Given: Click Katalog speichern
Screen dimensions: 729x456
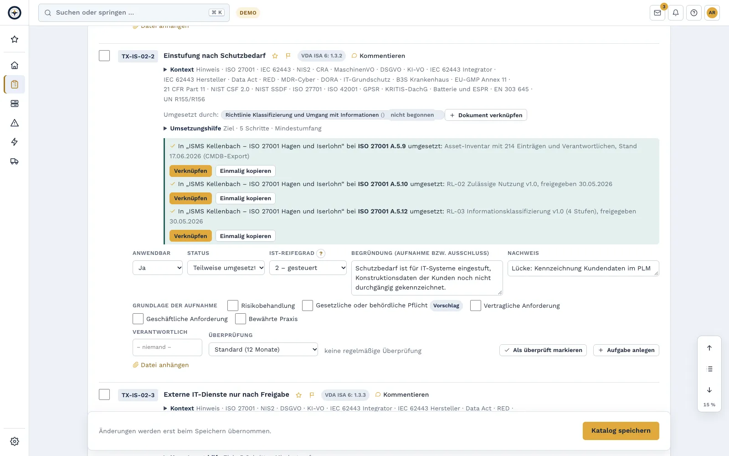Looking at the screenshot, I should (x=621, y=431).
